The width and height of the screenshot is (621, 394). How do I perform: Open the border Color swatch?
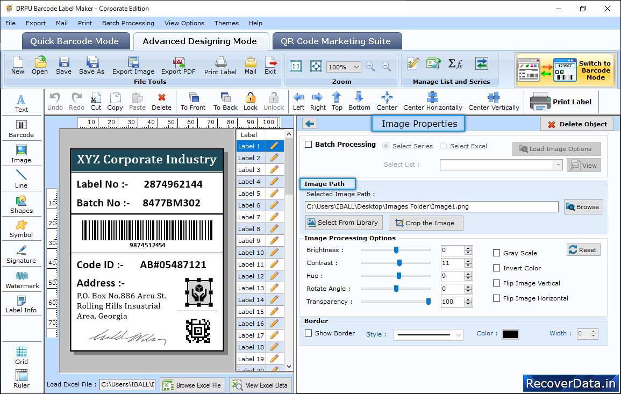(x=510, y=334)
